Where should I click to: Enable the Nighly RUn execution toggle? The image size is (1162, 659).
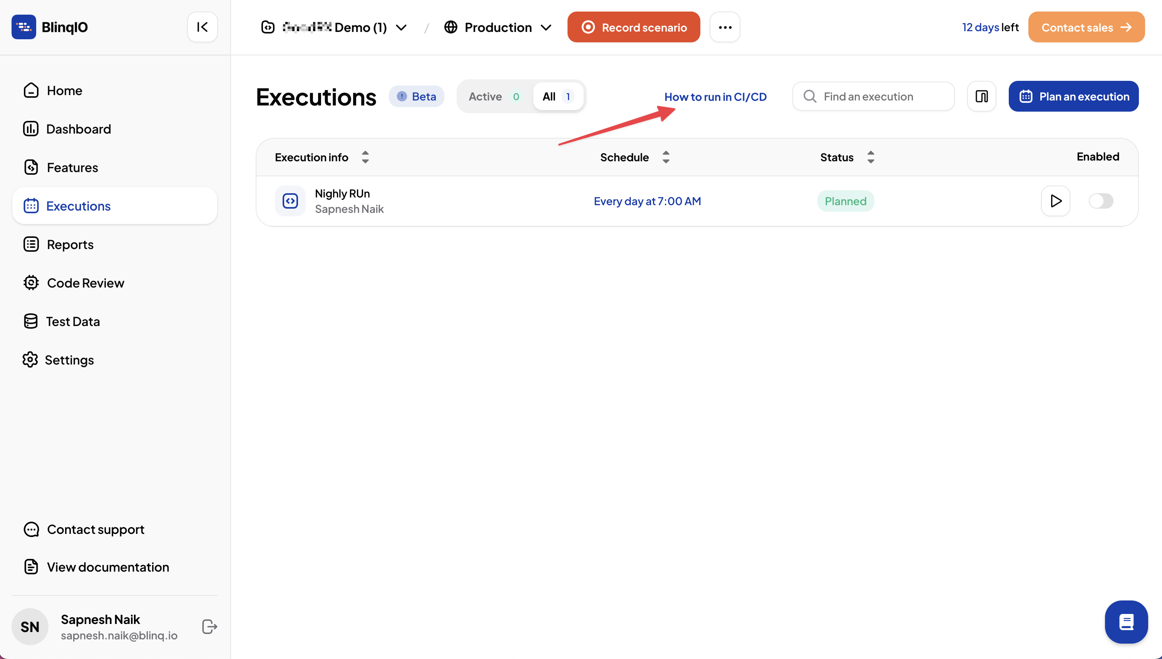[1101, 201]
